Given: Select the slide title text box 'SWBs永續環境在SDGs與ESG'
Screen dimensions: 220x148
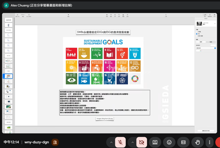Looking at the screenshot, I should point(103,32).
